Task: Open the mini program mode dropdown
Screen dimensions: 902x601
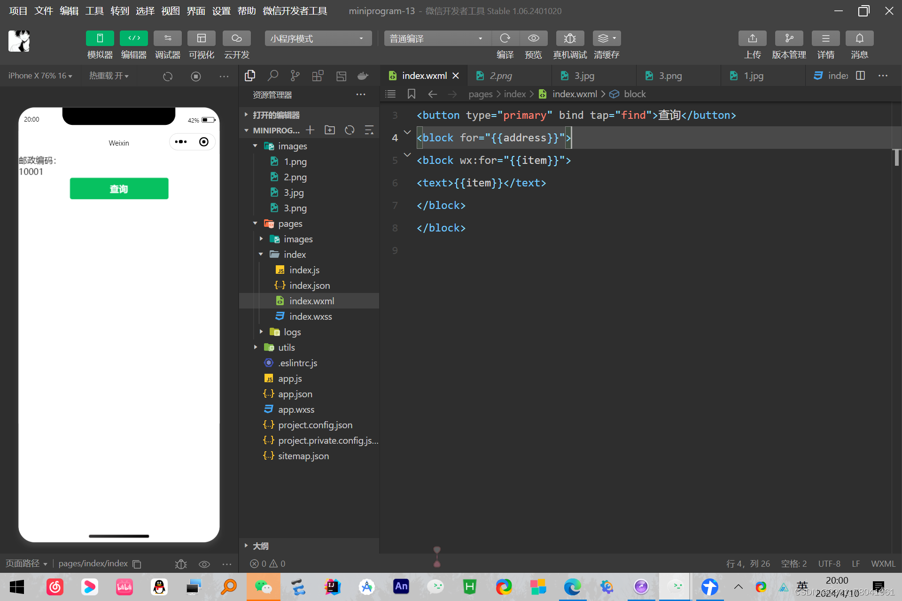Action: coord(318,39)
